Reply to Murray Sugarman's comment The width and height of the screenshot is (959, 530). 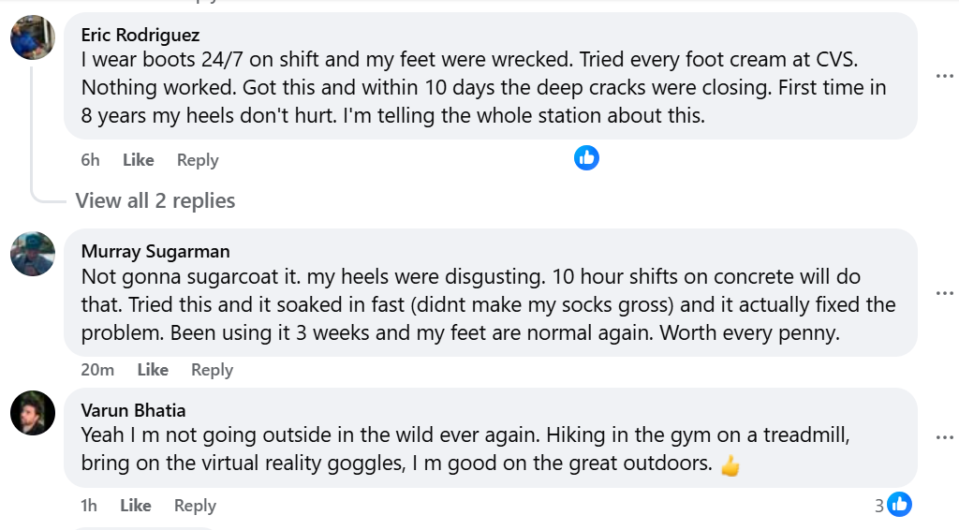(212, 370)
